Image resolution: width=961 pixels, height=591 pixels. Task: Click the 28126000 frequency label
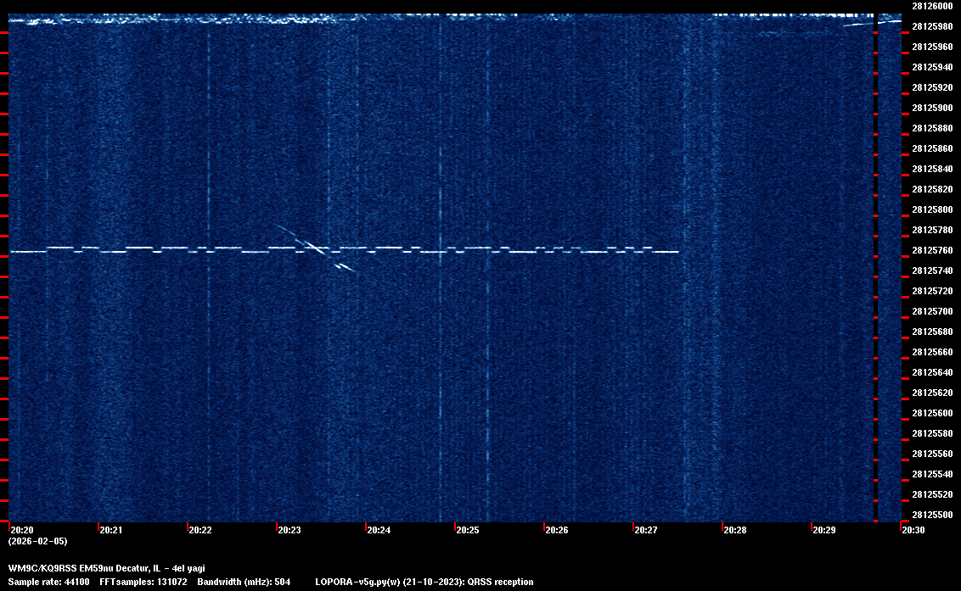point(932,6)
